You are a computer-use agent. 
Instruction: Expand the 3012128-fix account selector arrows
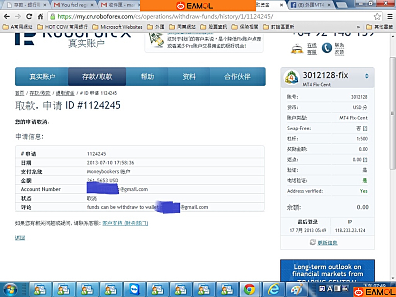click(367, 76)
